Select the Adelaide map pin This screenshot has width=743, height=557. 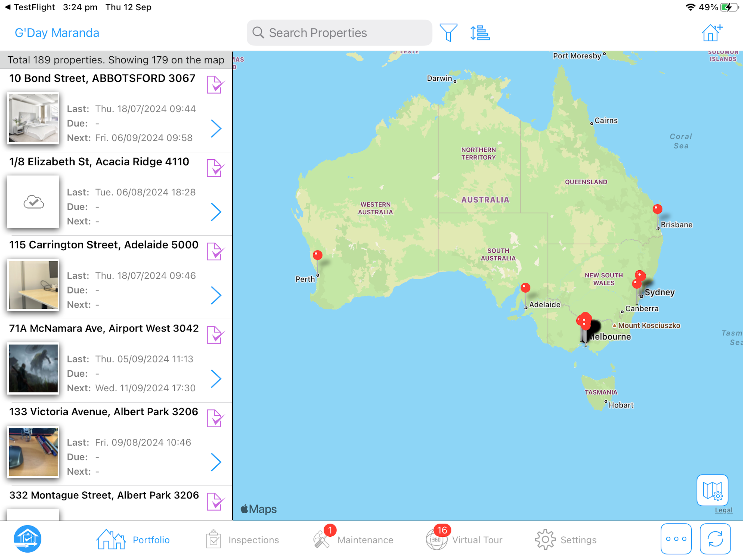point(525,288)
